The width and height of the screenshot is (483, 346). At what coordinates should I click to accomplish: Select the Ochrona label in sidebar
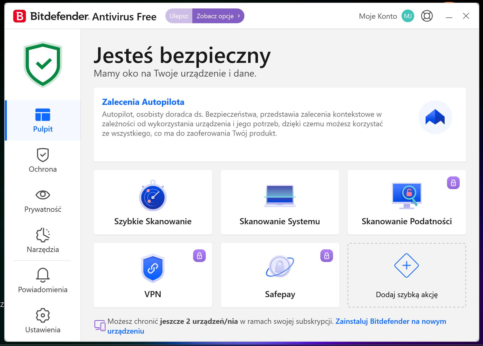[43, 169]
